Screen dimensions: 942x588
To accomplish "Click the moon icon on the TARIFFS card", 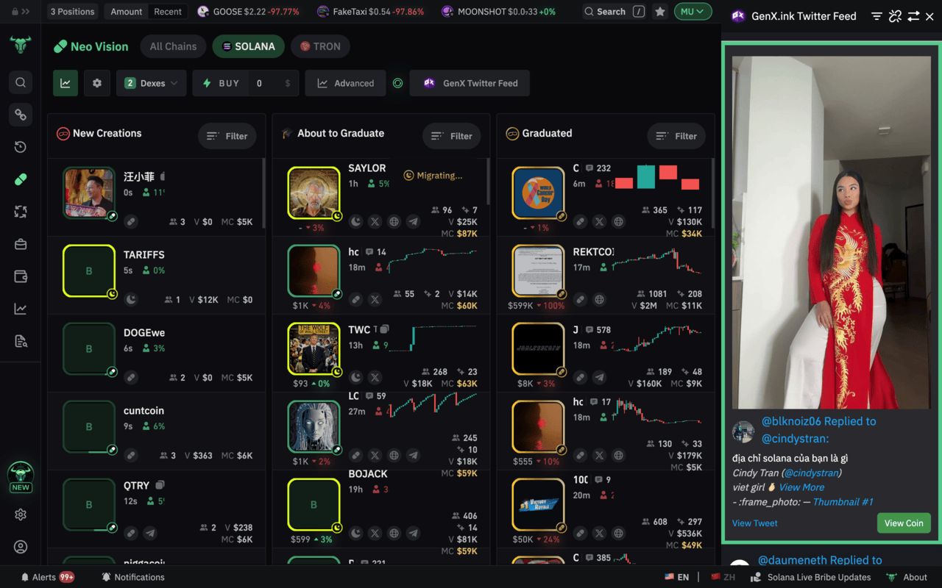I will pos(131,299).
